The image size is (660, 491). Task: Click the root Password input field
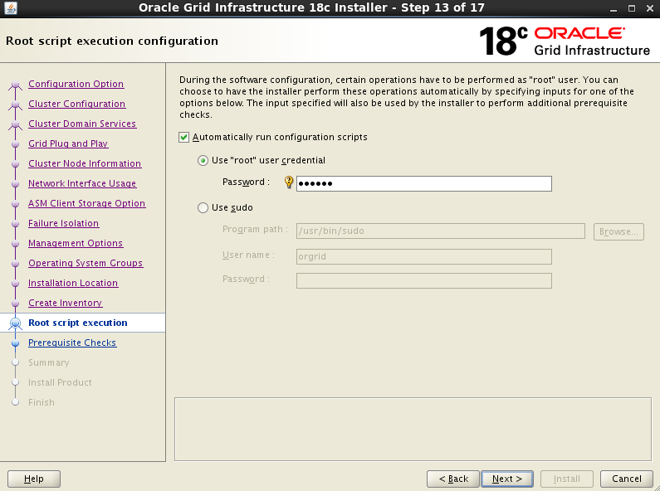pos(424,183)
